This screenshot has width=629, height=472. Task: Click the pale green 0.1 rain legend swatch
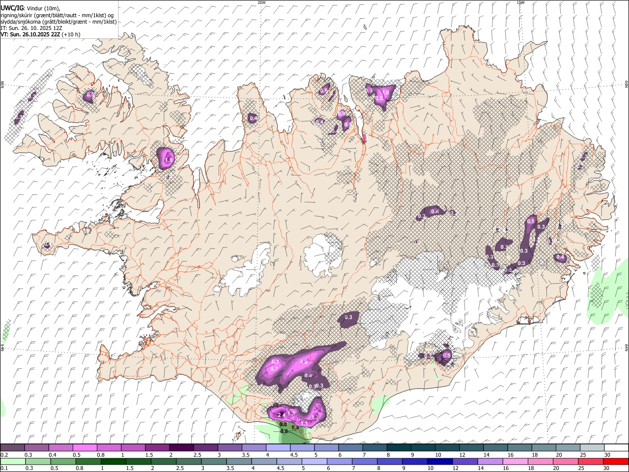click(13, 461)
